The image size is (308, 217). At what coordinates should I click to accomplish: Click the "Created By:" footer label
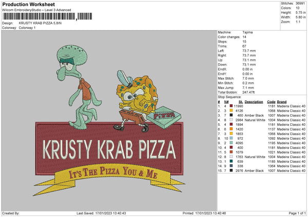[x=11, y=213]
